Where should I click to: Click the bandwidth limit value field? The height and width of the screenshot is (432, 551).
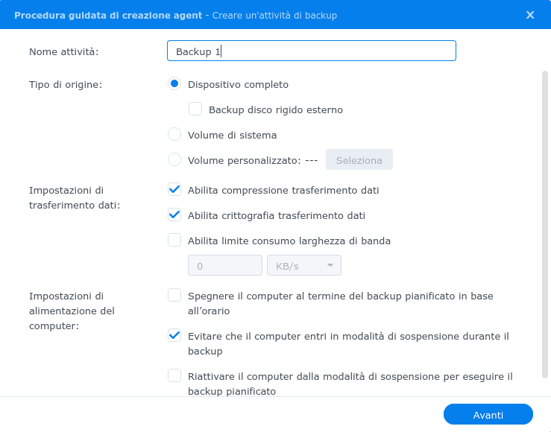(x=225, y=265)
